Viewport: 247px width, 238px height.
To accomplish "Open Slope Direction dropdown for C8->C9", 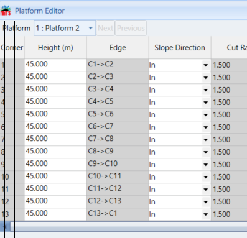I will (205, 152).
